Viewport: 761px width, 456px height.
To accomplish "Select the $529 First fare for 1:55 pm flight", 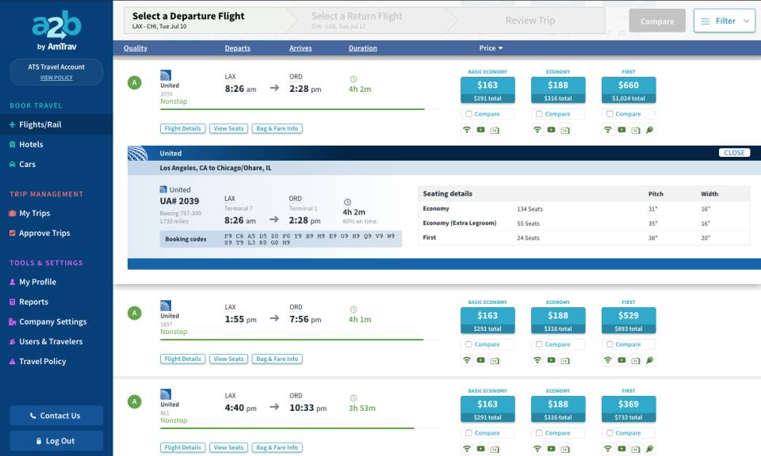I will click(x=629, y=321).
